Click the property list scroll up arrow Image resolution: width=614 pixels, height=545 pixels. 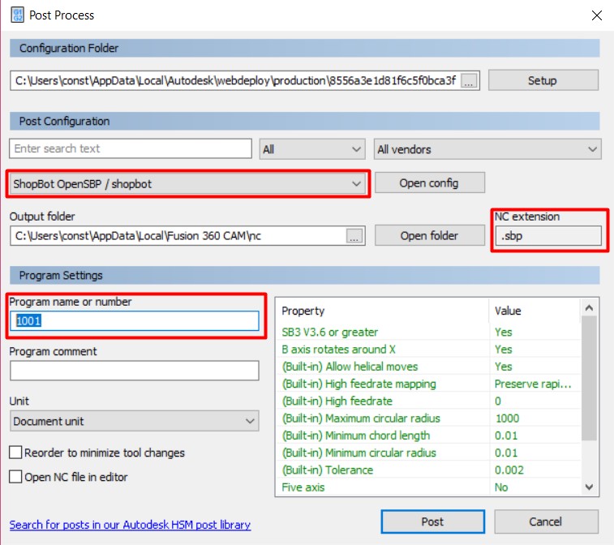589,308
